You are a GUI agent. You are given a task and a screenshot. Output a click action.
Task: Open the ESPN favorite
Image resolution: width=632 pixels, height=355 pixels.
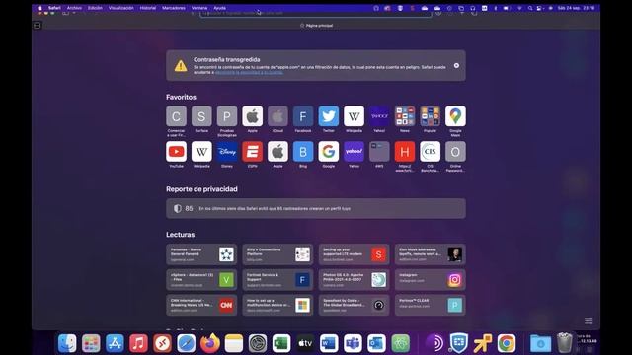[253, 151]
